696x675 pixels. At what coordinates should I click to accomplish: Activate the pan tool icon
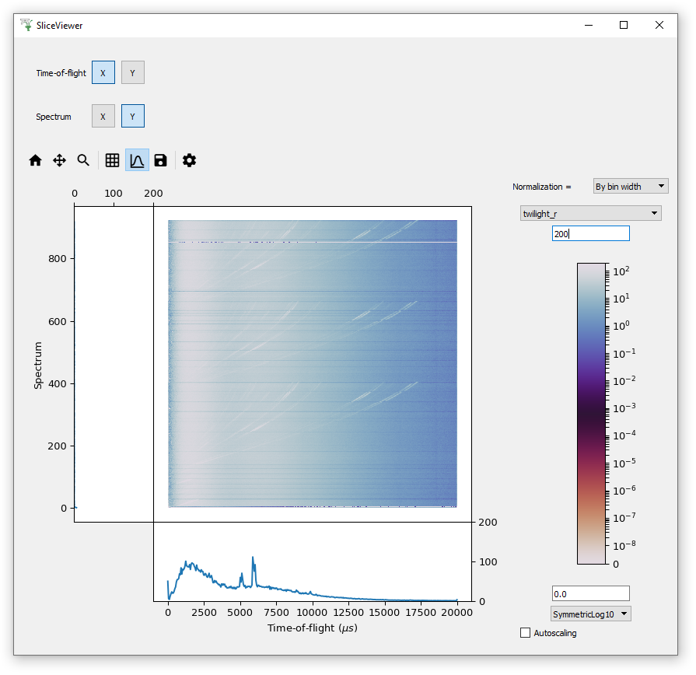point(59,159)
